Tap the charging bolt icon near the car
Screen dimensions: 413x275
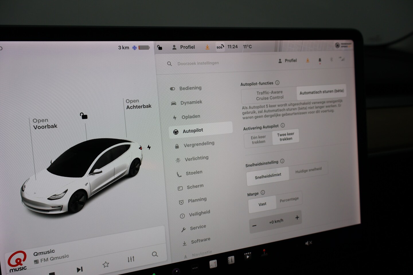point(149,147)
